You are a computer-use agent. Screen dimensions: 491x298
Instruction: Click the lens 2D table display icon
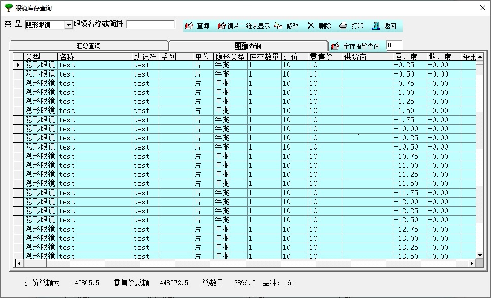coord(221,26)
